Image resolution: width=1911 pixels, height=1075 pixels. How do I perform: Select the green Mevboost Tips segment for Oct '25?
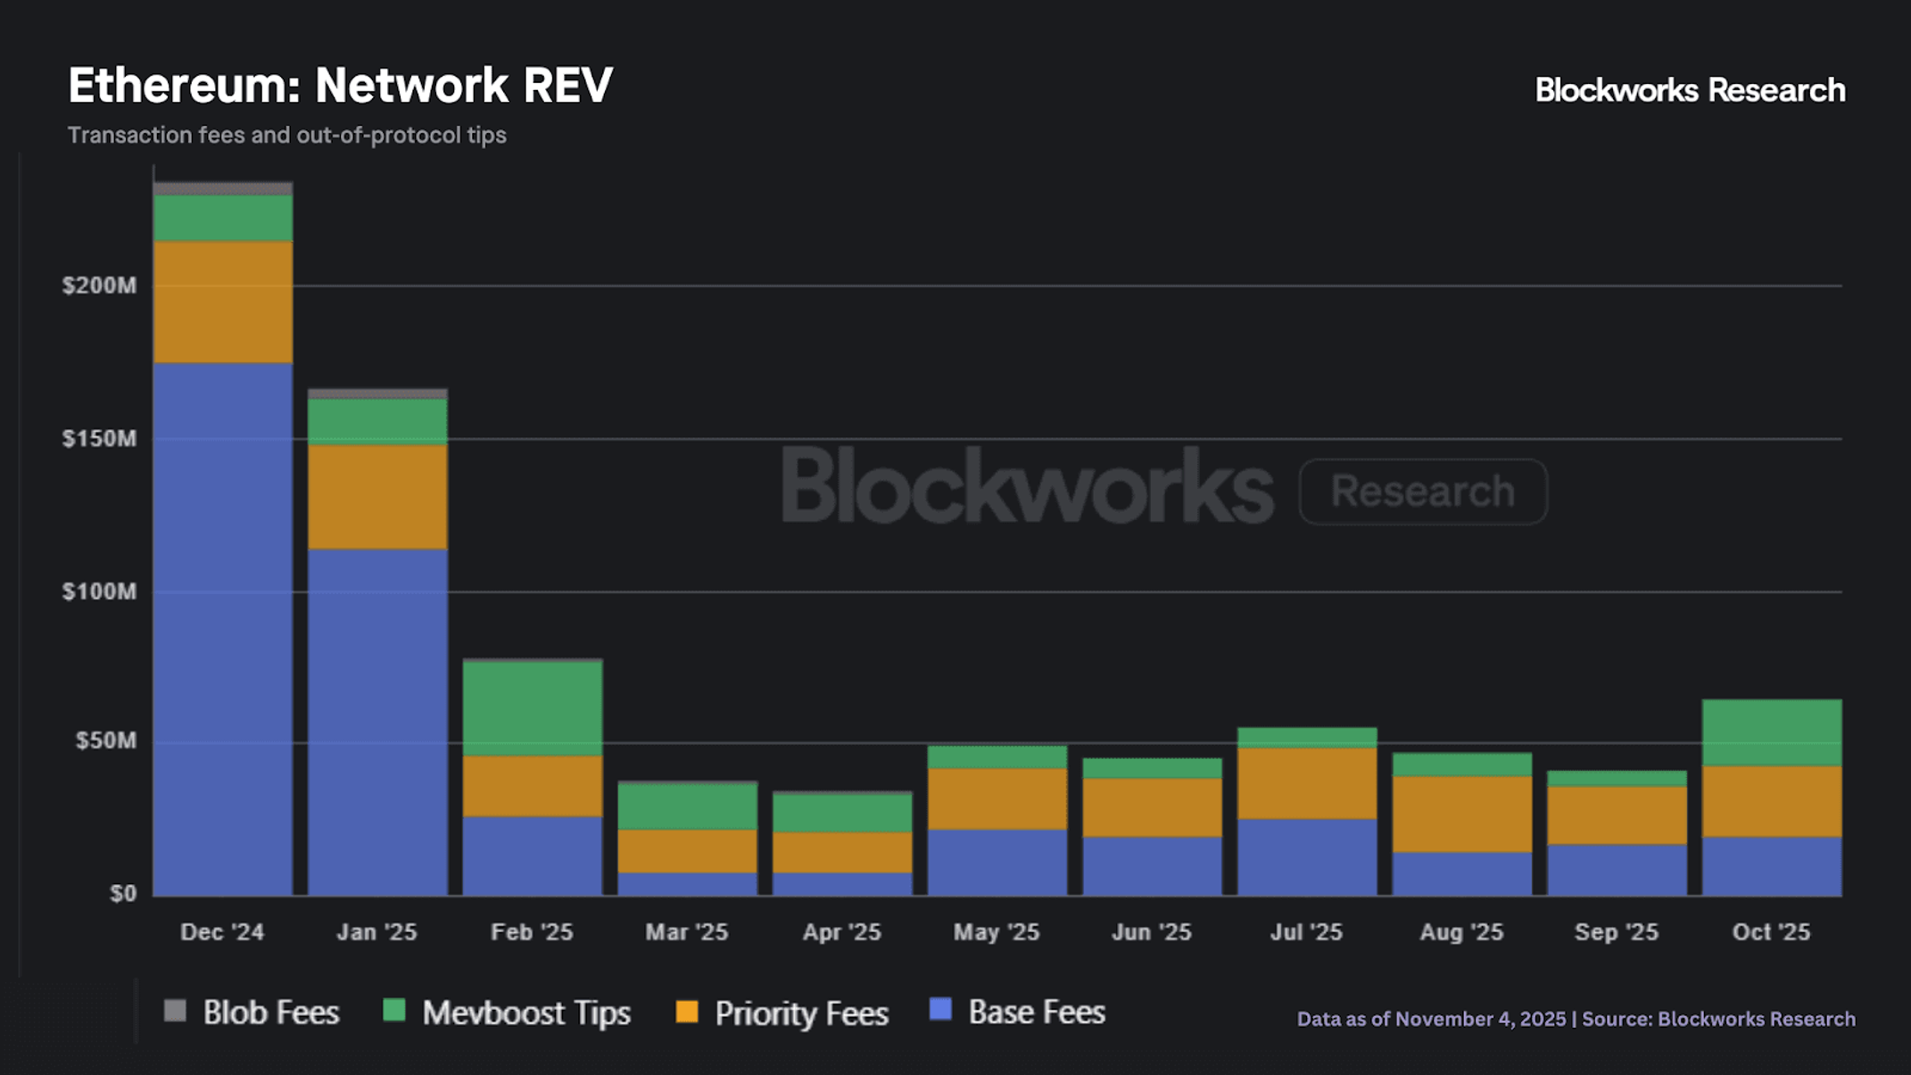(1772, 733)
